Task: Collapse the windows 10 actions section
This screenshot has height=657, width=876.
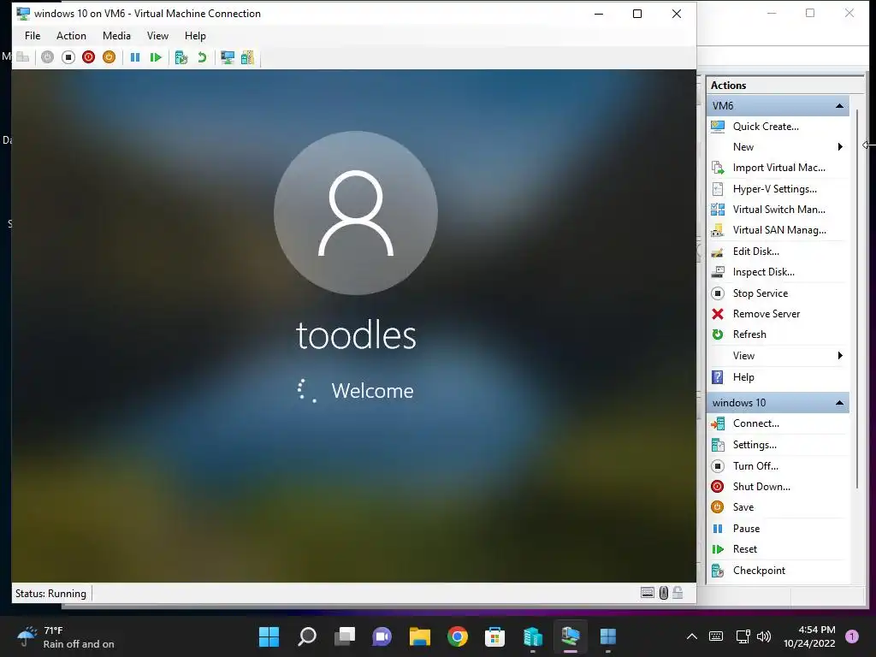Action: click(x=839, y=403)
